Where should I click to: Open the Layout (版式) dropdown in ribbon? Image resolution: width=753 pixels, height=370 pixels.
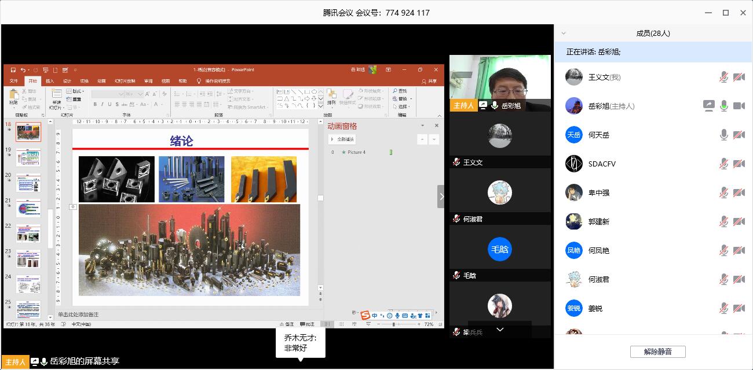point(75,91)
